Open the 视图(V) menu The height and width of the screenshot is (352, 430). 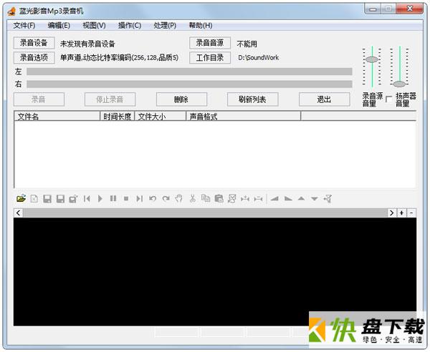pos(94,26)
